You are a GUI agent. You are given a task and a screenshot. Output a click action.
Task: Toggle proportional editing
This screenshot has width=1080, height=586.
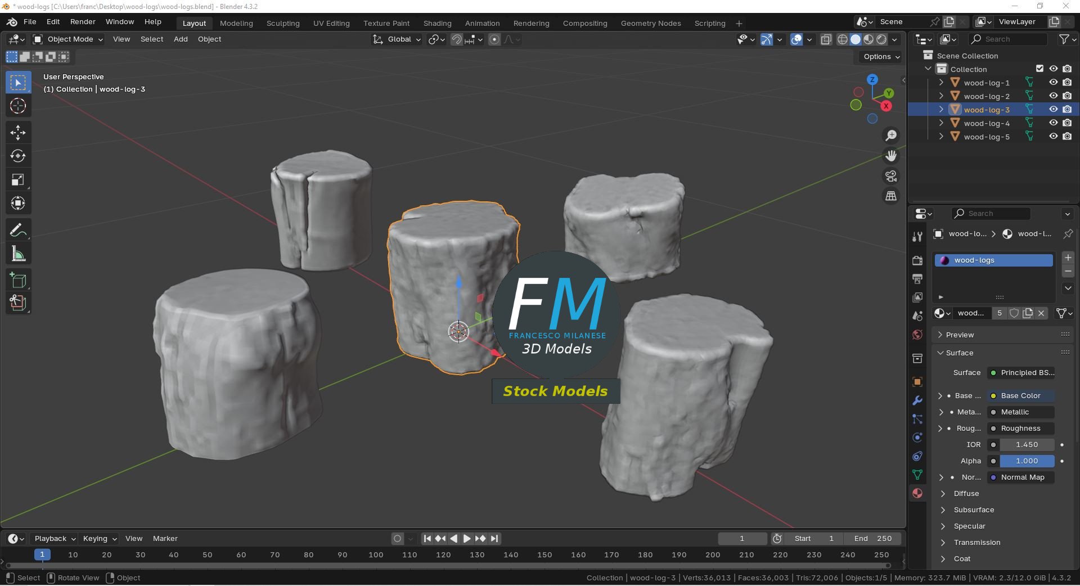pos(494,39)
